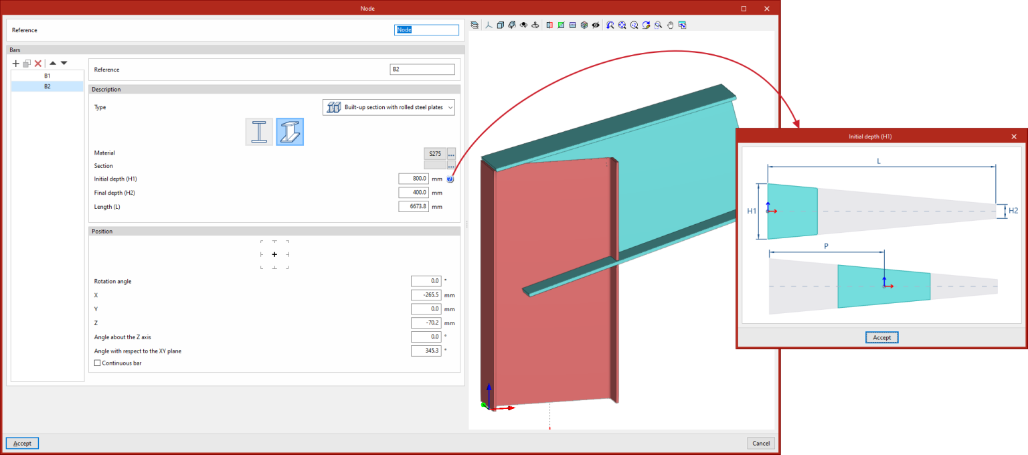Edit the X position value field
The image size is (1028, 455).
click(x=426, y=294)
